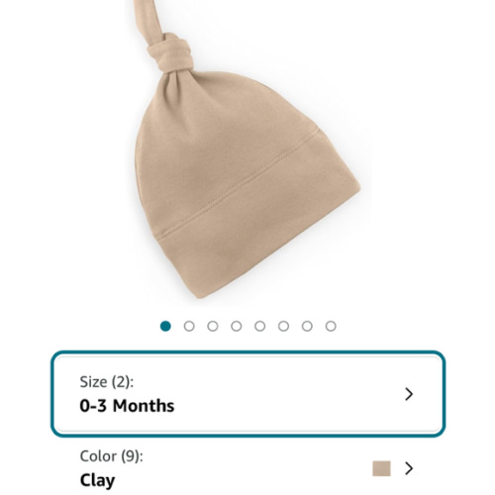Jump to the second product image dot
The image size is (495, 495).
pos(189,326)
